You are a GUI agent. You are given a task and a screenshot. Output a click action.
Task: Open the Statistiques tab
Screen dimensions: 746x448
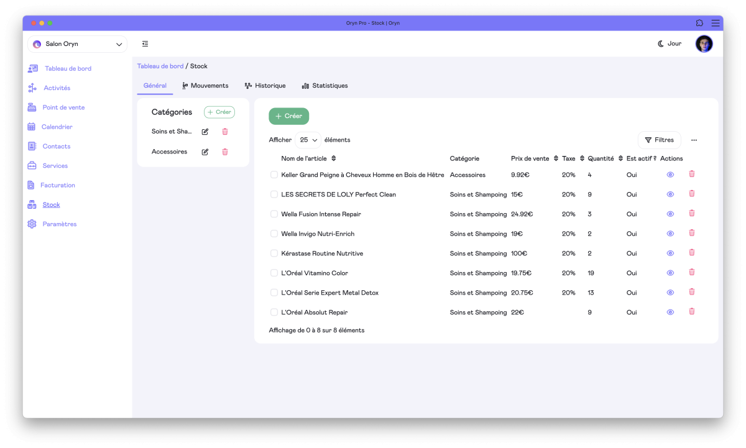click(325, 86)
